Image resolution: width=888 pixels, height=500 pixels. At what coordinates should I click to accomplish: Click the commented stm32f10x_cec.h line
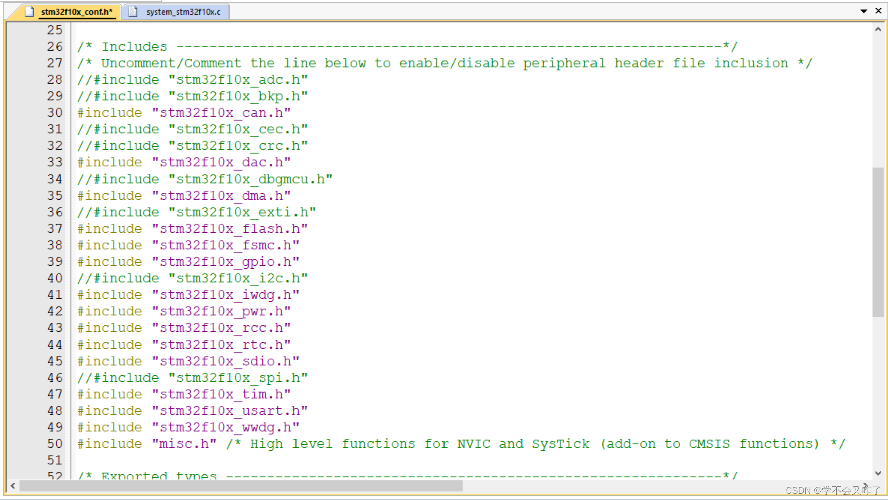pyautogui.click(x=192, y=129)
